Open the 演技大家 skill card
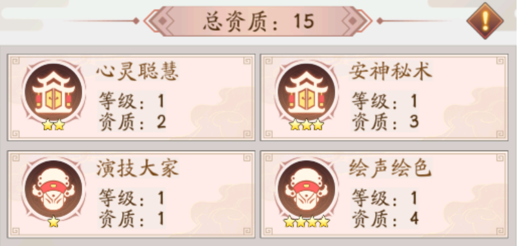This screenshot has width=517, height=246. (131, 194)
